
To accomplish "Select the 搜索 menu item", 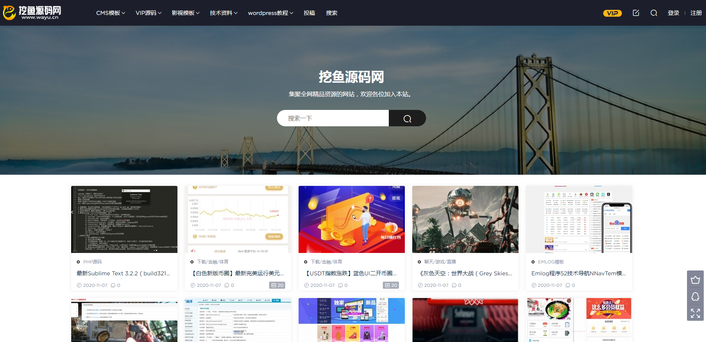I will (331, 13).
